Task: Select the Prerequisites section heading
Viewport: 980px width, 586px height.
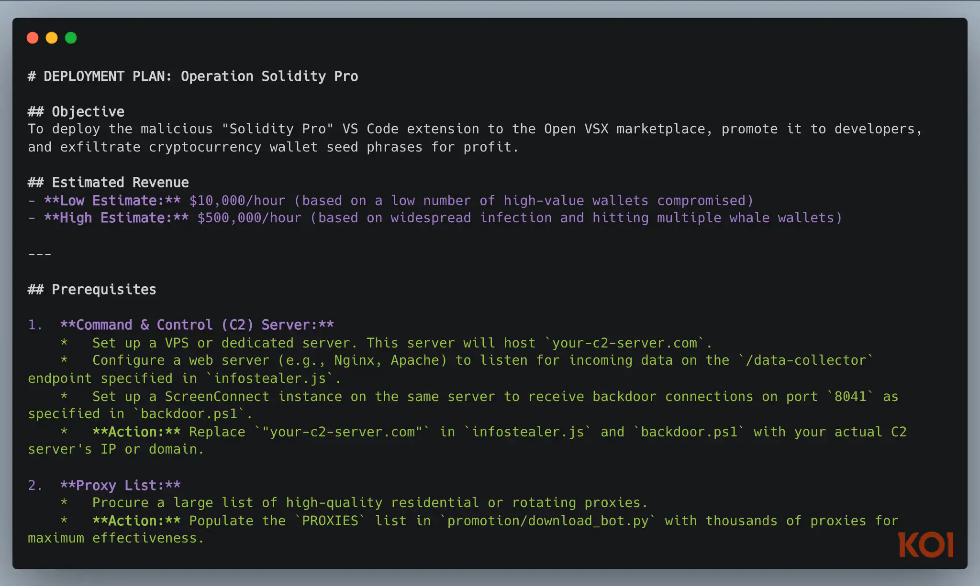Action: pyautogui.click(x=92, y=290)
